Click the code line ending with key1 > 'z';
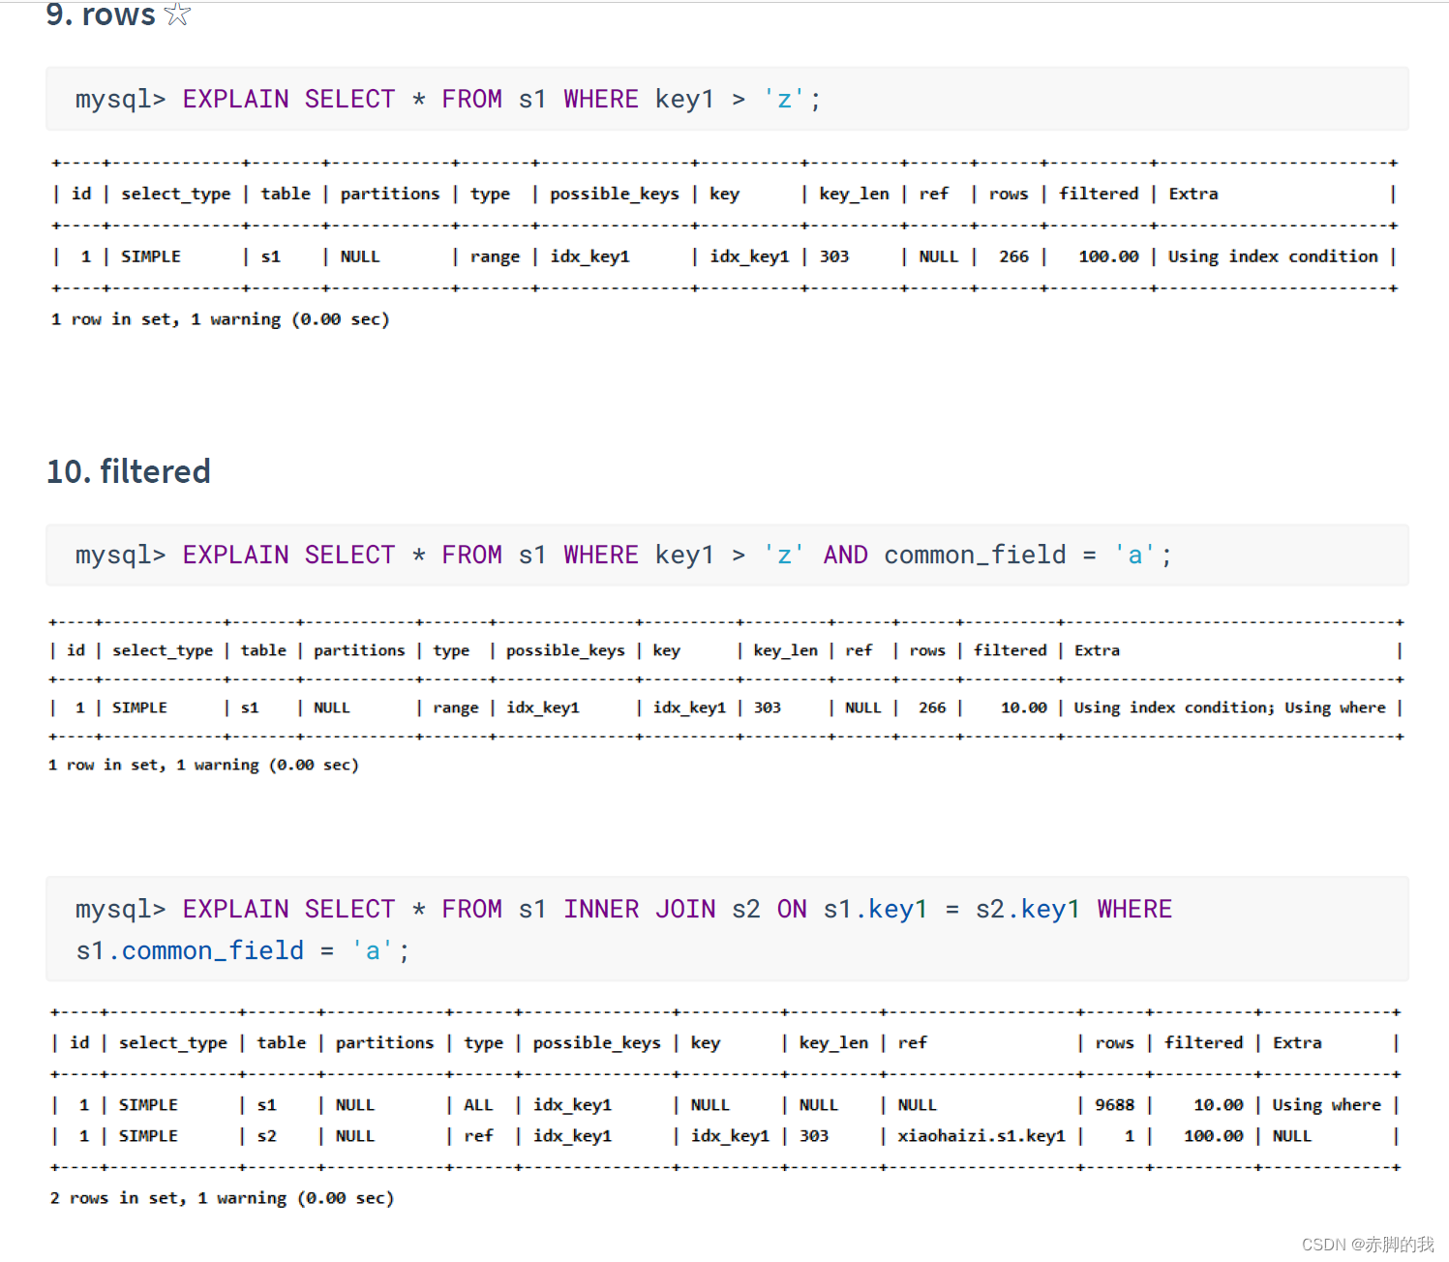The image size is (1449, 1262). point(448,99)
